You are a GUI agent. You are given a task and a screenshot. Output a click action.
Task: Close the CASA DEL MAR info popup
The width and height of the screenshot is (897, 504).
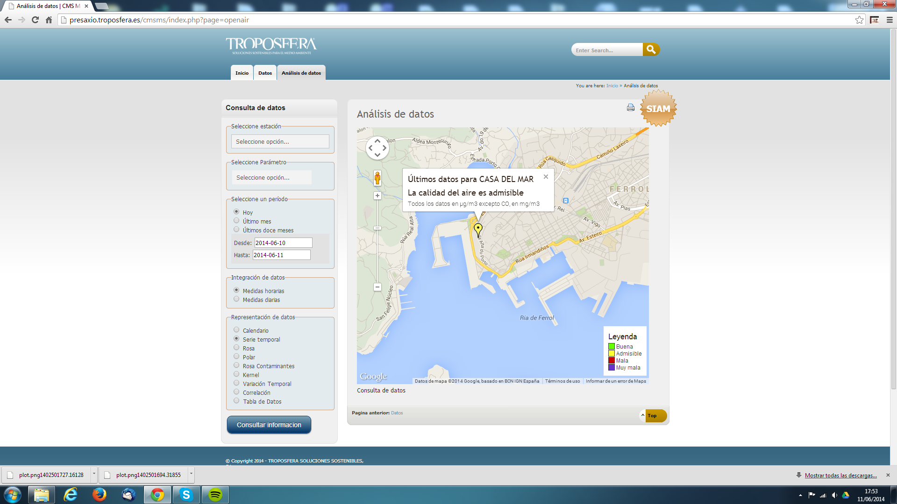[x=546, y=177]
